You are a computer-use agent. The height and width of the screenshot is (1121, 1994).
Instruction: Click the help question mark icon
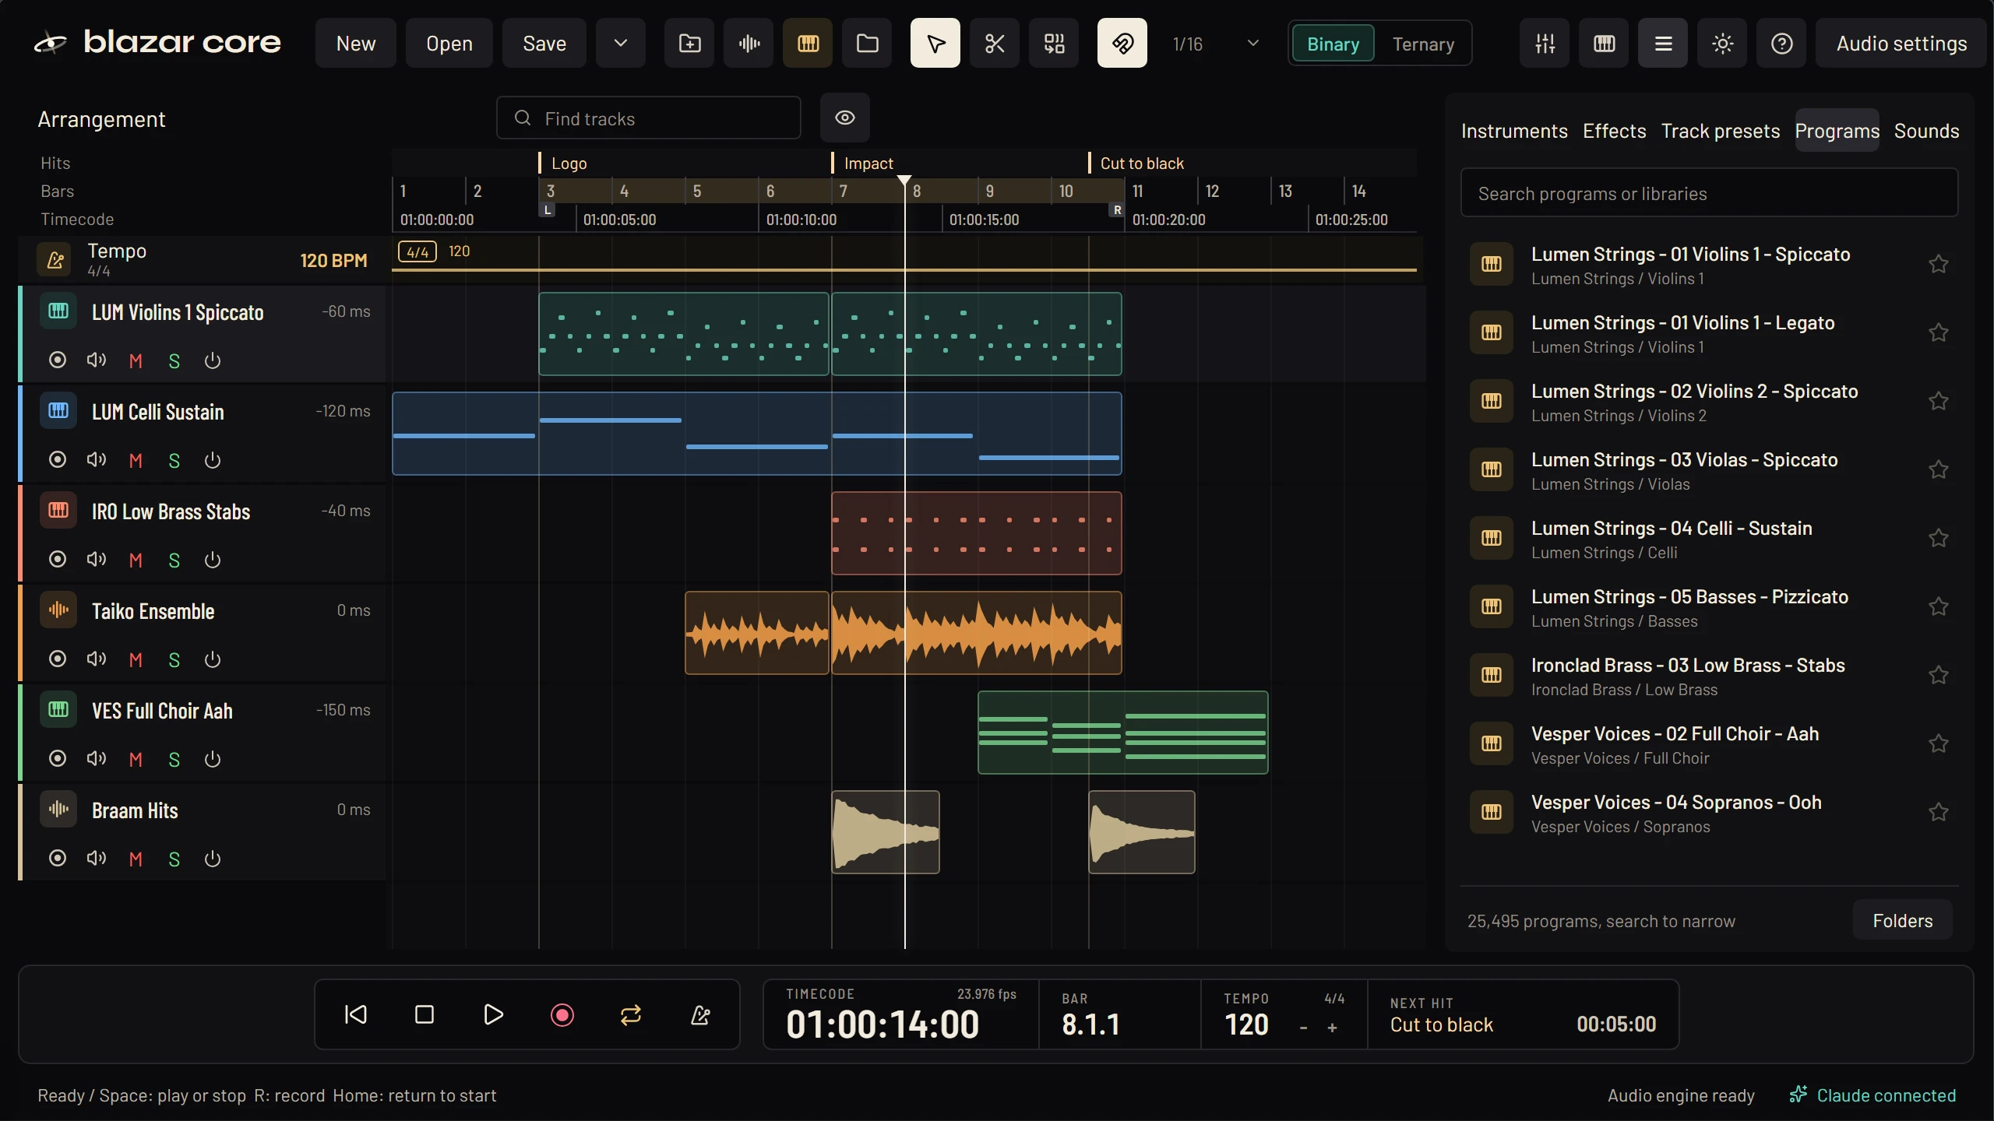pos(1782,44)
